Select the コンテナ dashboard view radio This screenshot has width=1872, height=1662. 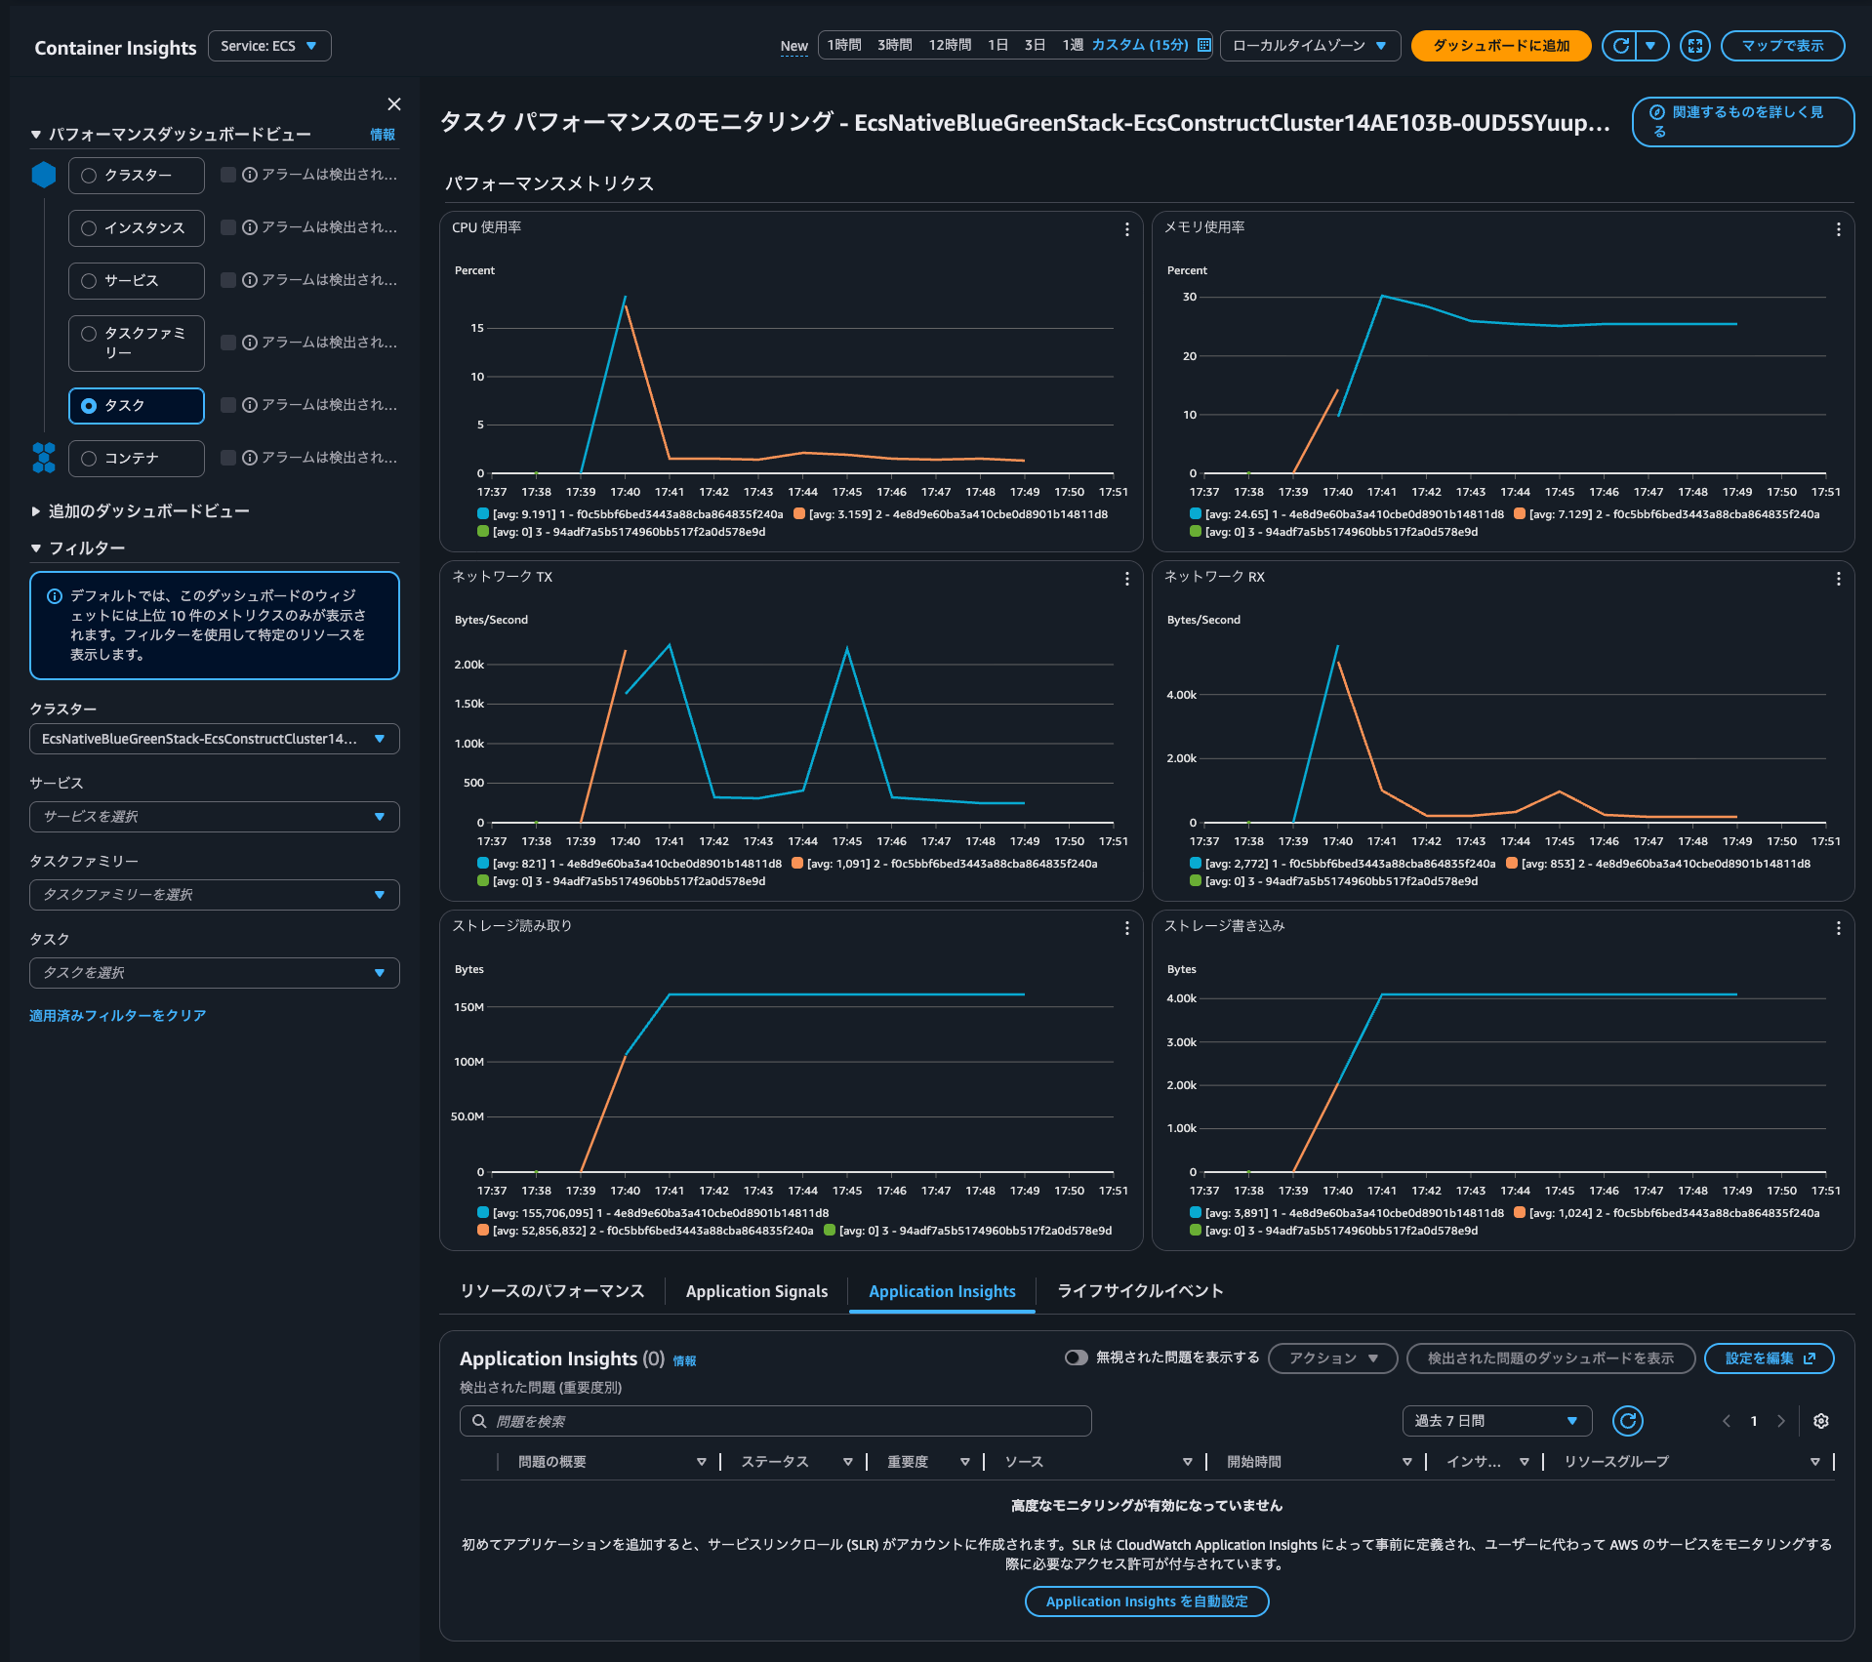(x=89, y=458)
